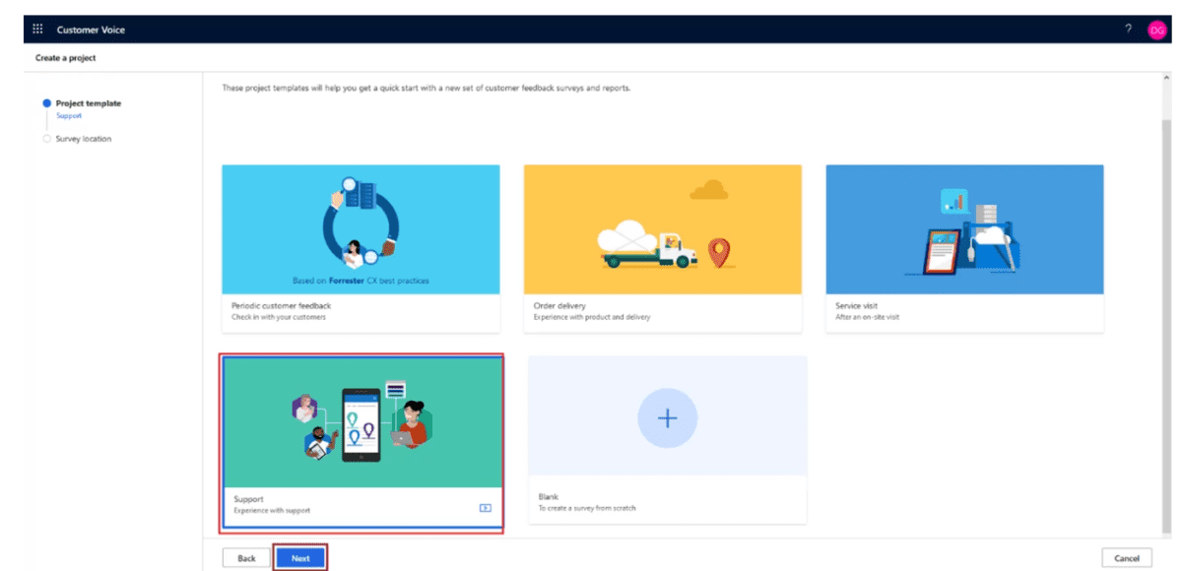
Task: Proceed with the Next button
Action: pyautogui.click(x=299, y=557)
